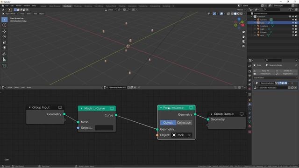299x168 pixels.
Task: Click the viewport zoom magnifier icon
Action: 243,32
